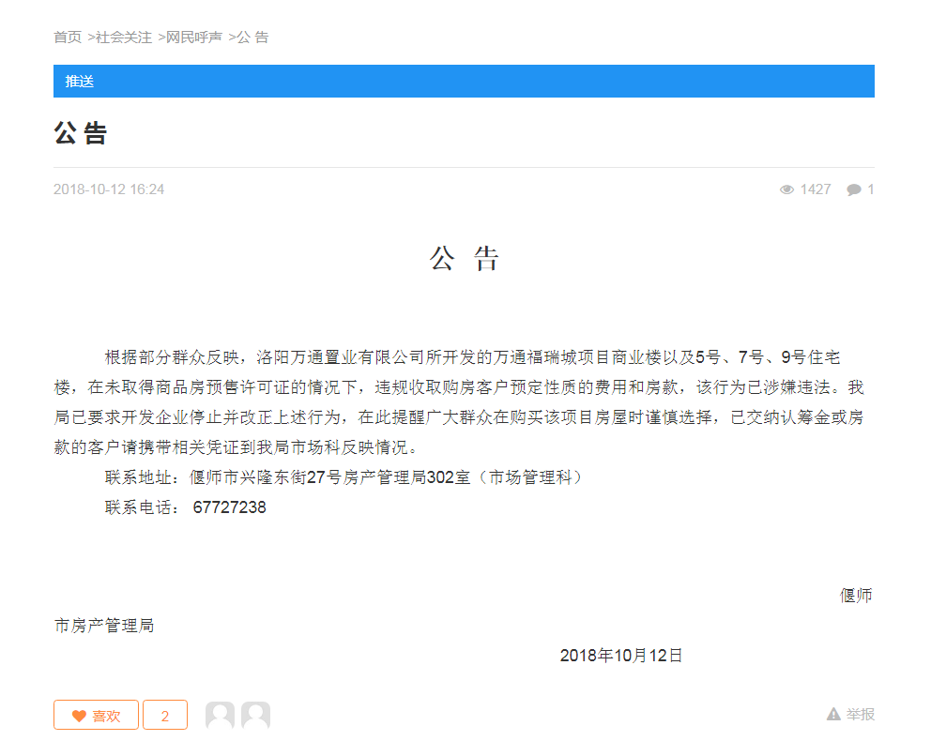Screen dimensions: 931x756
Task: Click the 推送 tab in blue bar
Action: tap(80, 82)
